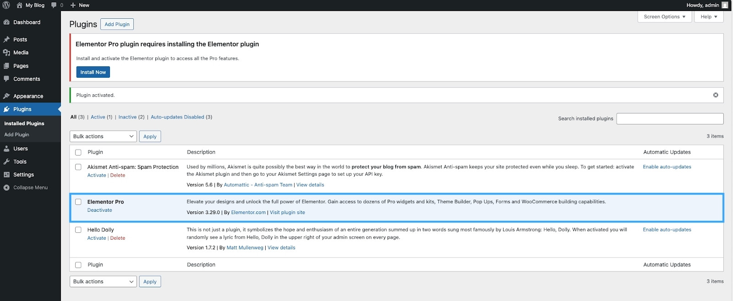
Task: Filter plugins by Inactive
Action: 127,117
